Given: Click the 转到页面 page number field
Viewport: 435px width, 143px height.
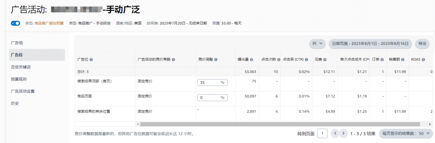Looking at the screenshot, I should (322, 133).
